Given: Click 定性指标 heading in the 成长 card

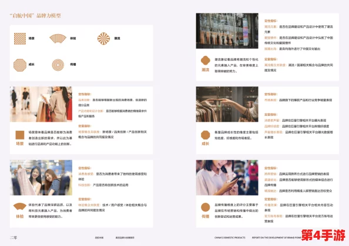Looking at the screenshot, I should tap(271, 94).
